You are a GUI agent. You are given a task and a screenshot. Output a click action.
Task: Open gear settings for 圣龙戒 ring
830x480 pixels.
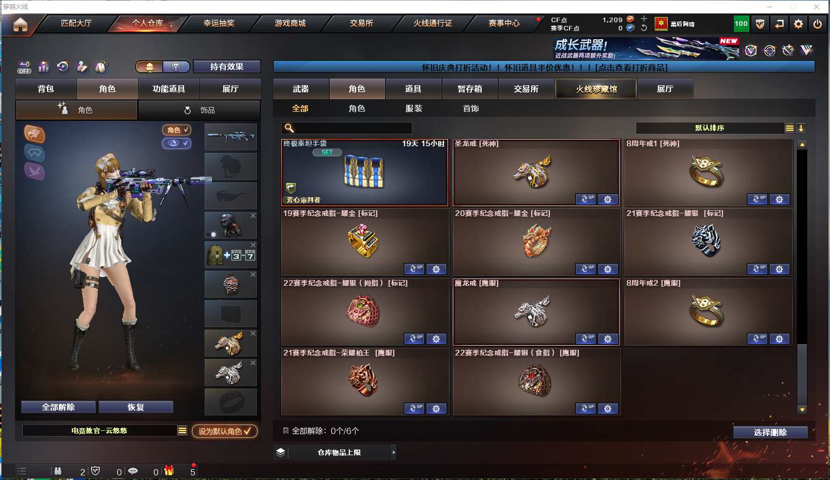(x=608, y=199)
